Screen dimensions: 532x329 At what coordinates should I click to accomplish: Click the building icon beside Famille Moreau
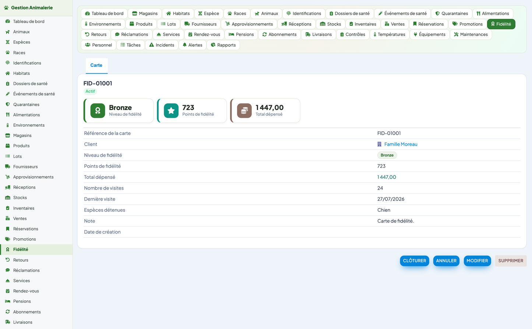379,144
